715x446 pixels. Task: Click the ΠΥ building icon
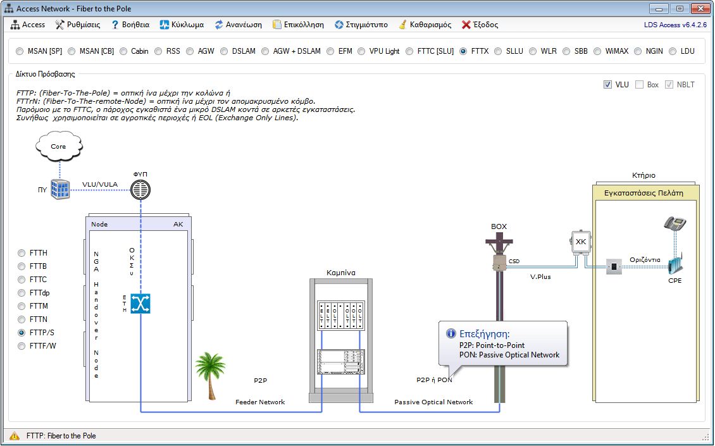pyautogui.click(x=61, y=190)
